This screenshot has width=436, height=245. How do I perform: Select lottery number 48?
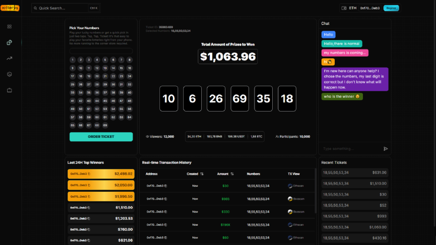click(130, 101)
